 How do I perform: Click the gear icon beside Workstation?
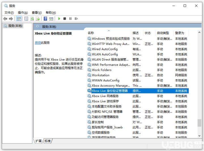pos(89,75)
